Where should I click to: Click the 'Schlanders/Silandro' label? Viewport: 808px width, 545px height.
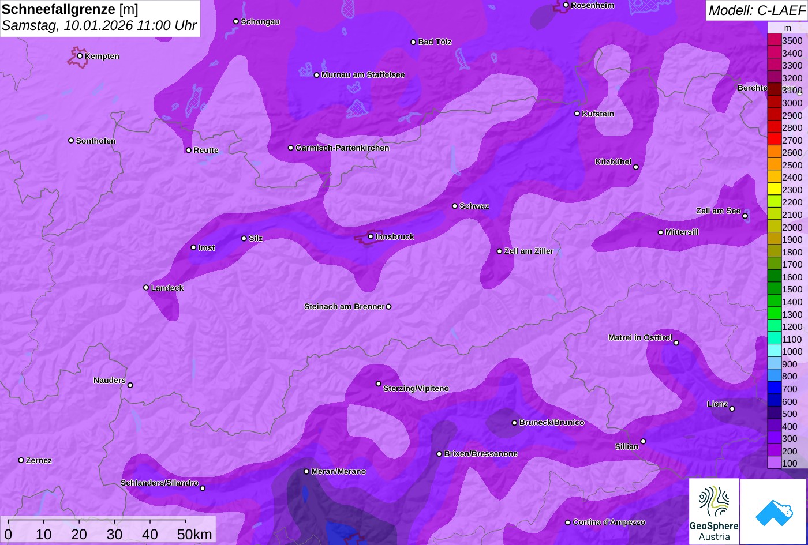pos(159,483)
